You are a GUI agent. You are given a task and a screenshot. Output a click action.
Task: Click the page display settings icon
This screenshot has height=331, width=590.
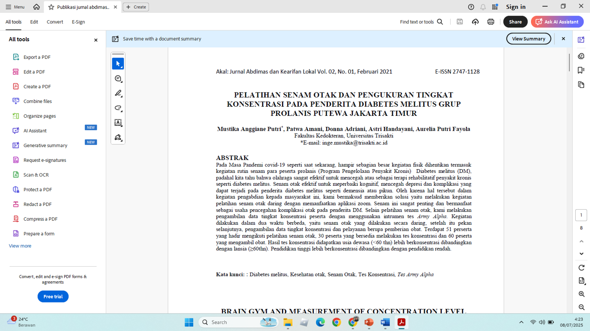(x=581, y=280)
